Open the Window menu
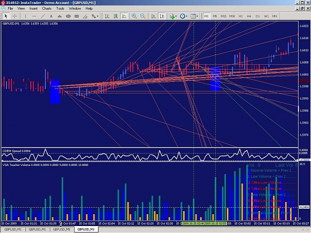311x233 pixels. (75, 8)
